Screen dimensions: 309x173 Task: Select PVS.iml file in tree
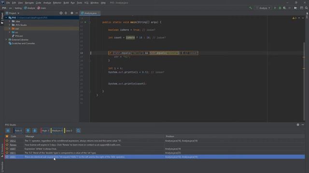17,36
